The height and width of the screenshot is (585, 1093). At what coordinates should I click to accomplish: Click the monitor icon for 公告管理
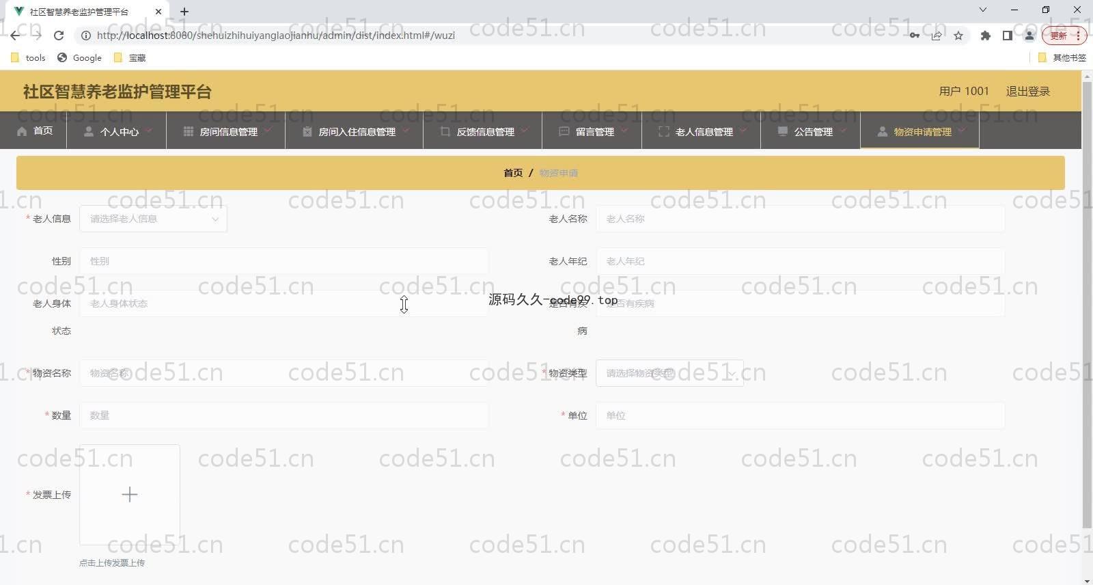pos(783,131)
